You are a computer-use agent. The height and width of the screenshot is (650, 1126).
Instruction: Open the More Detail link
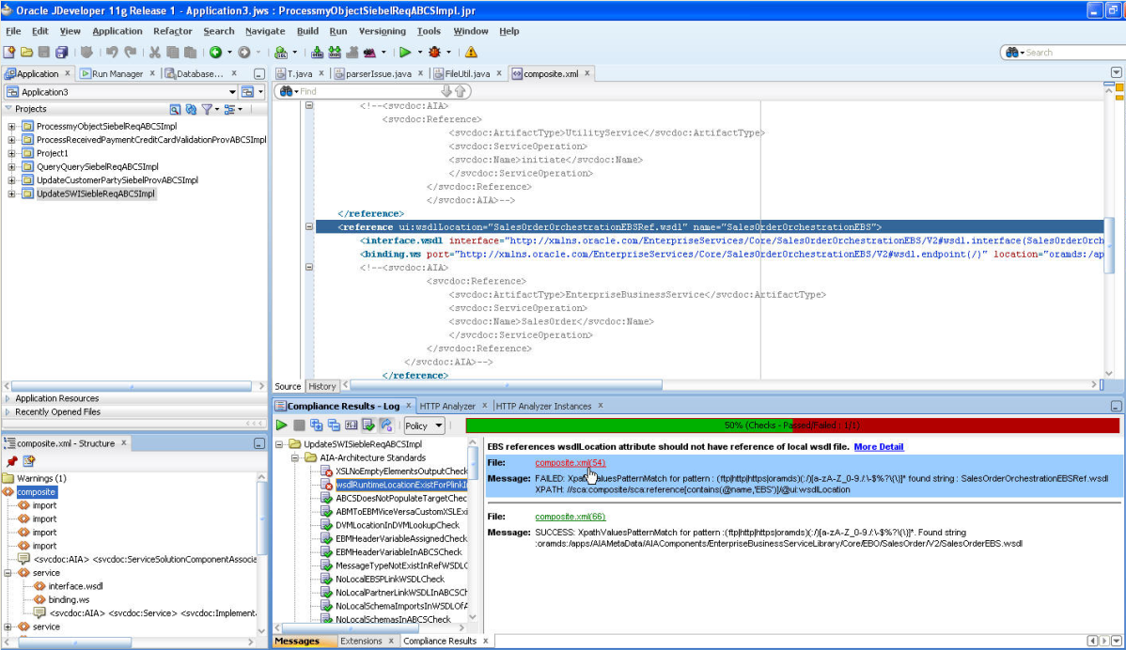point(879,447)
